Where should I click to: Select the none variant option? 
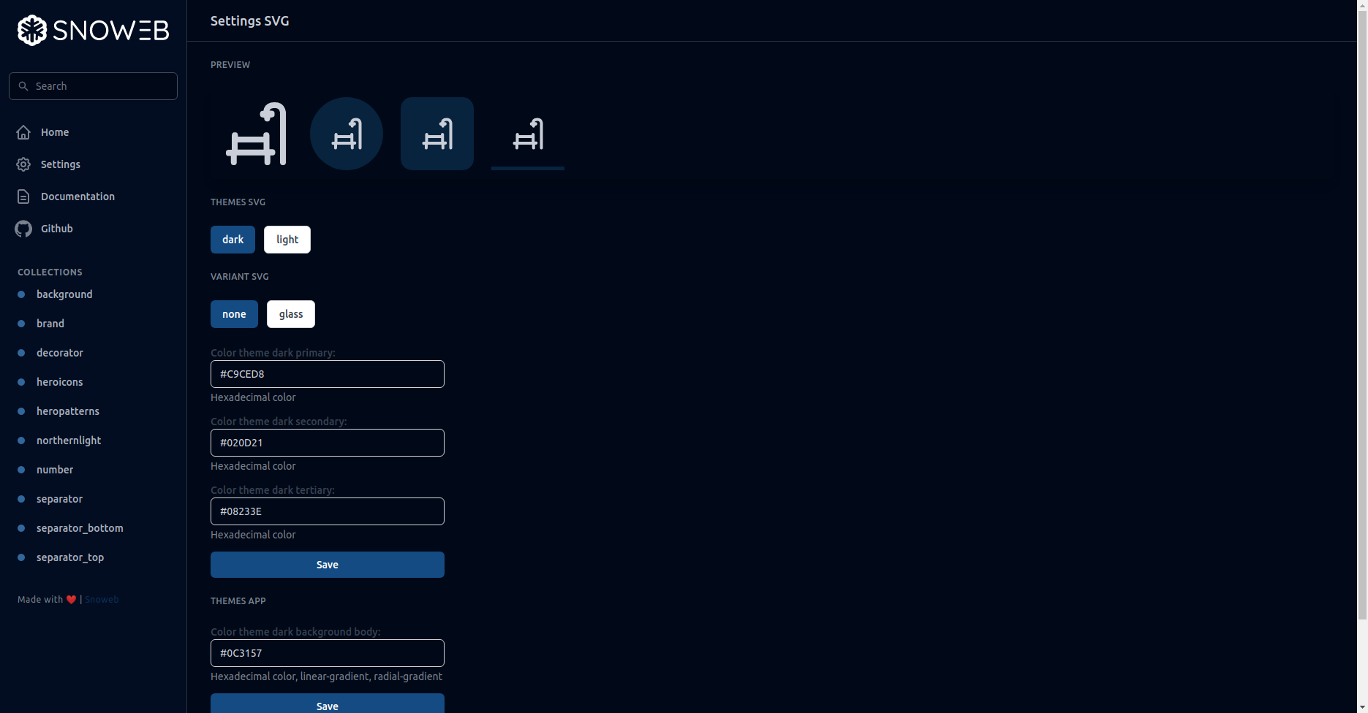pyautogui.click(x=234, y=313)
